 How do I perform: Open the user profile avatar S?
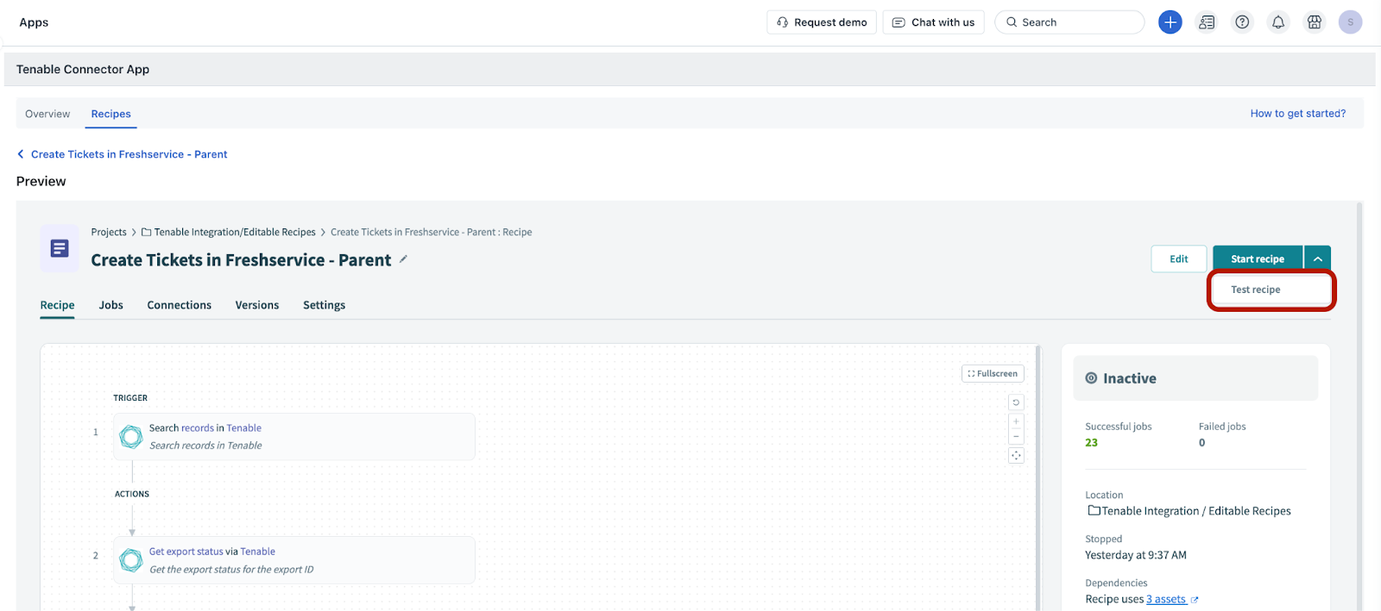(1351, 22)
